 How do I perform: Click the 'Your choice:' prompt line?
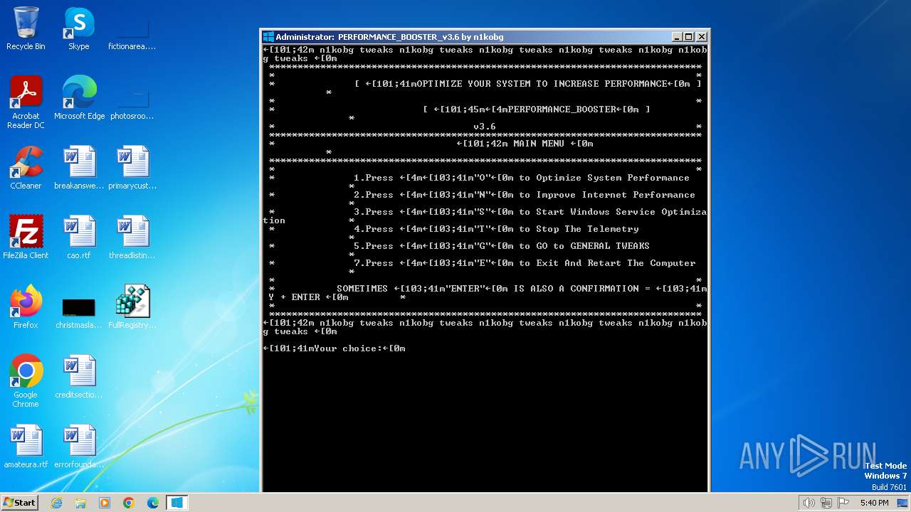(335, 348)
